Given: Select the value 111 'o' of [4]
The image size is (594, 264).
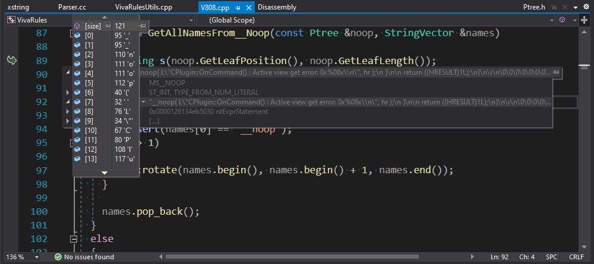Looking at the screenshot, I should (x=125, y=74).
